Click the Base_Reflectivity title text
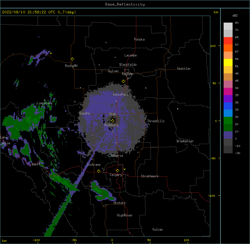250x244 pixels. [x=125, y=4]
